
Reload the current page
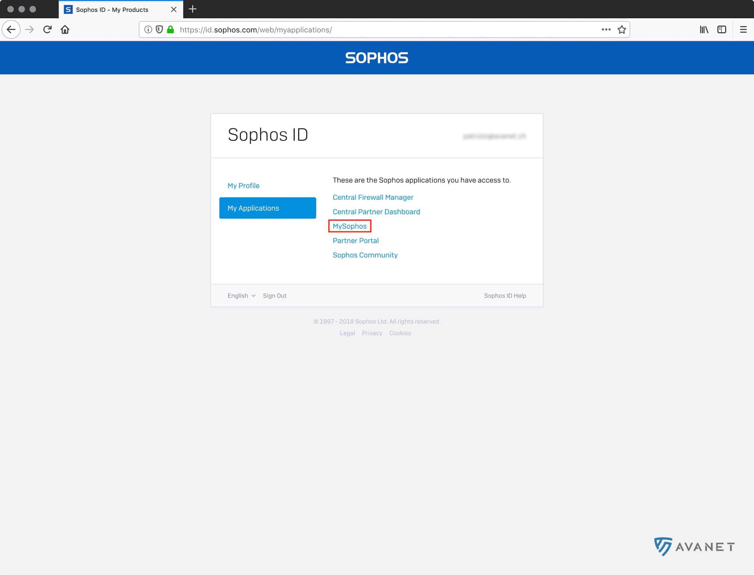[x=47, y=29]
